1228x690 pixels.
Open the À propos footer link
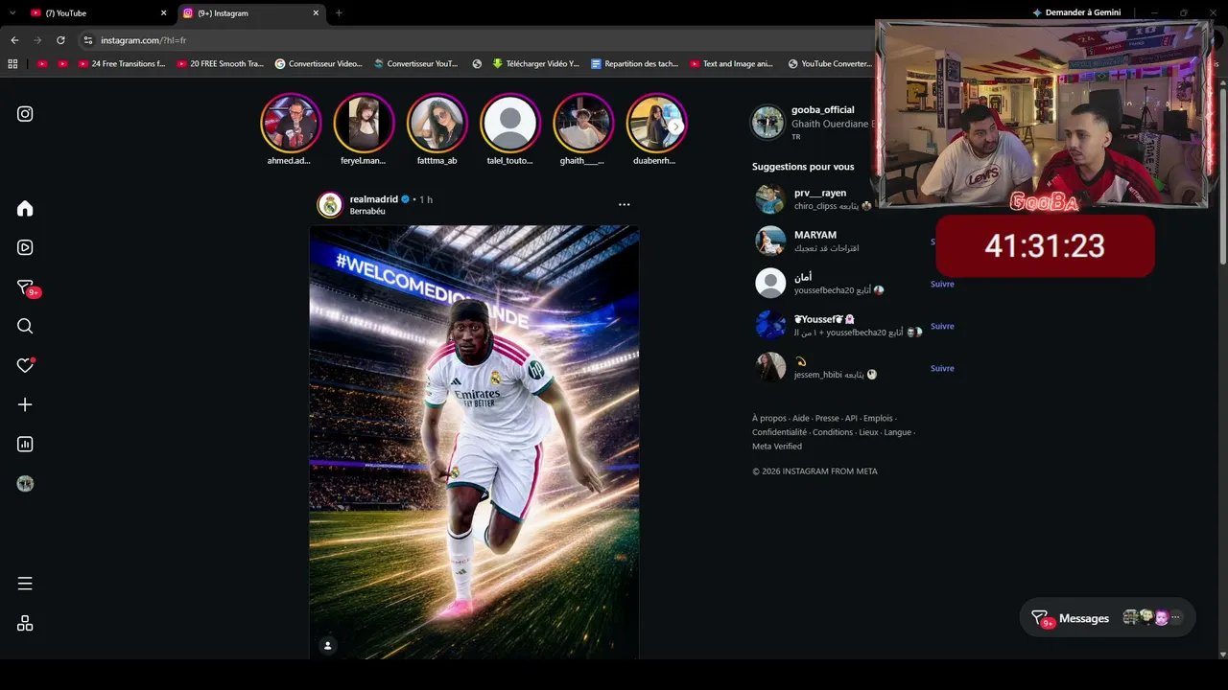coord(769,418)
